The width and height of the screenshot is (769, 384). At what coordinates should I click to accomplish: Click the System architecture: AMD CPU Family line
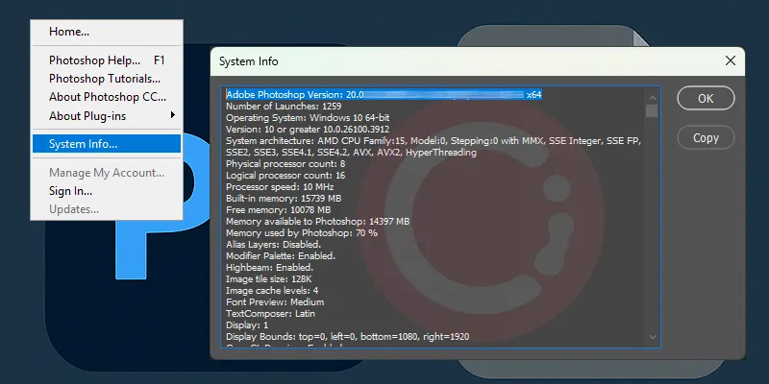coord(434,141)
